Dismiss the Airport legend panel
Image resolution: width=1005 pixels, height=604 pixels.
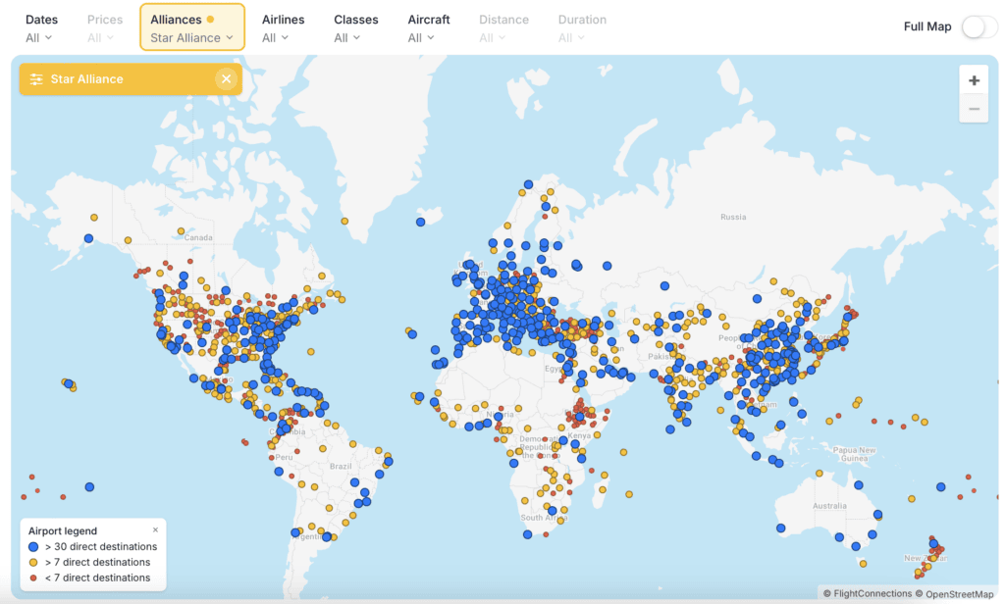tap(155, 529)
